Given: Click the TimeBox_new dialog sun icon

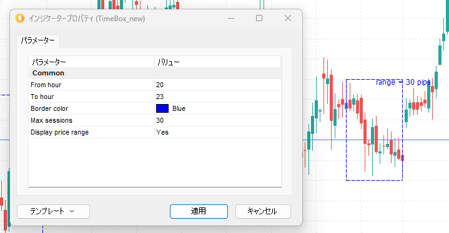Looking at the screenshot, I should [x=20, y=18].
